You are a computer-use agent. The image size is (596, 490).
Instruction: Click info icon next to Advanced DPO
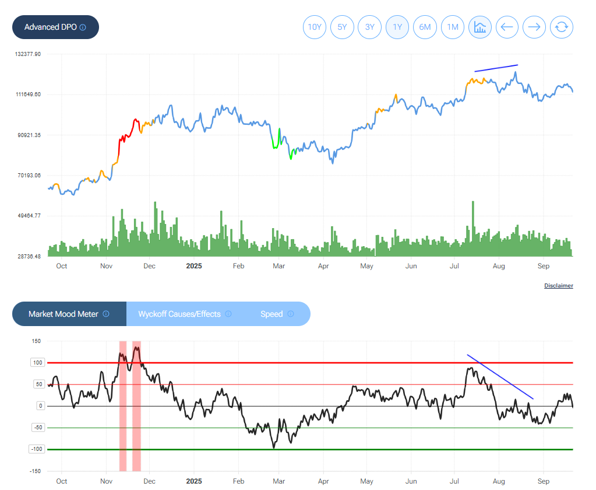pos(83,27)
